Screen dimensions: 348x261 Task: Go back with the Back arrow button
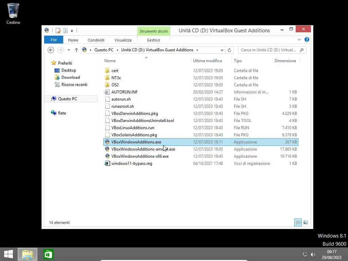pyautogui.click(x=51, y=50)
